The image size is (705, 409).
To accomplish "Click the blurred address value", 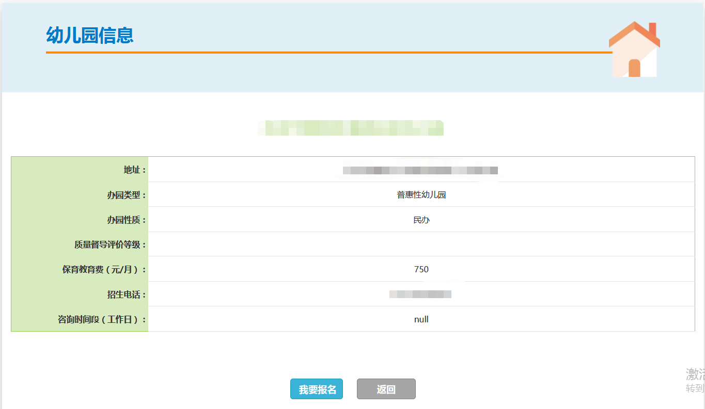I will click(x=420, y=170).
